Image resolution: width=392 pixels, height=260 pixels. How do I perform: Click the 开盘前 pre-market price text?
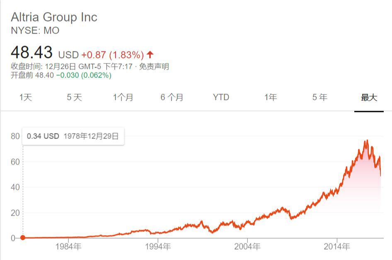[x=61, y=75]
